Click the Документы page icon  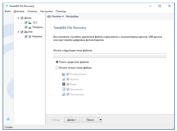click(x=64, y=89)
